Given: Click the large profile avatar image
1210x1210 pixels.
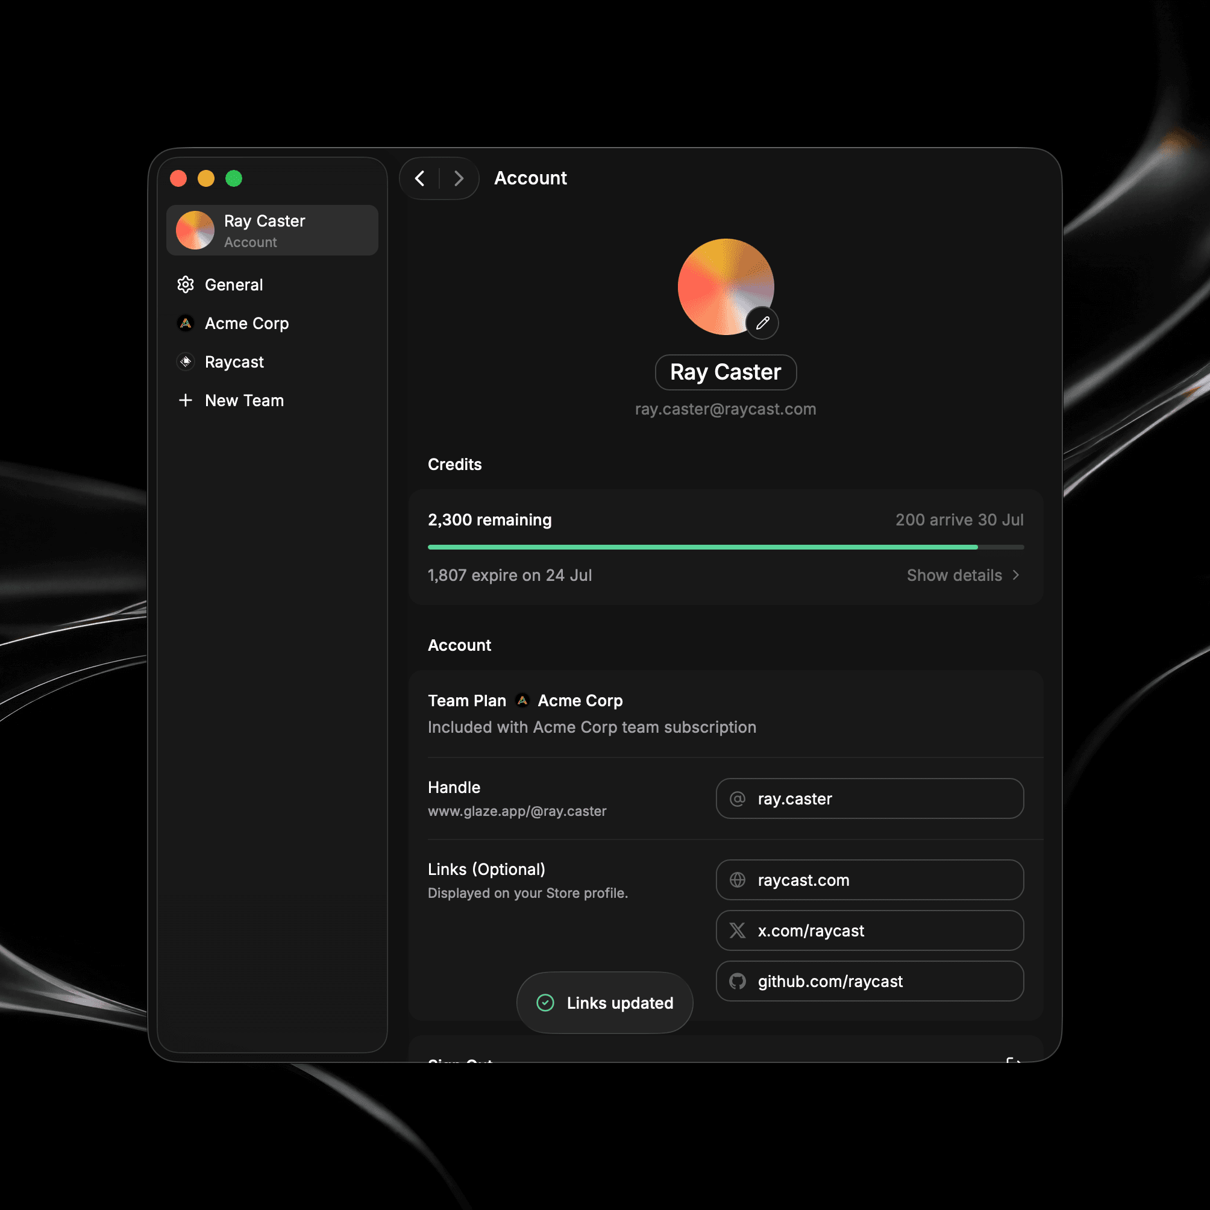Looking at the screenshot, I should 726,287.
